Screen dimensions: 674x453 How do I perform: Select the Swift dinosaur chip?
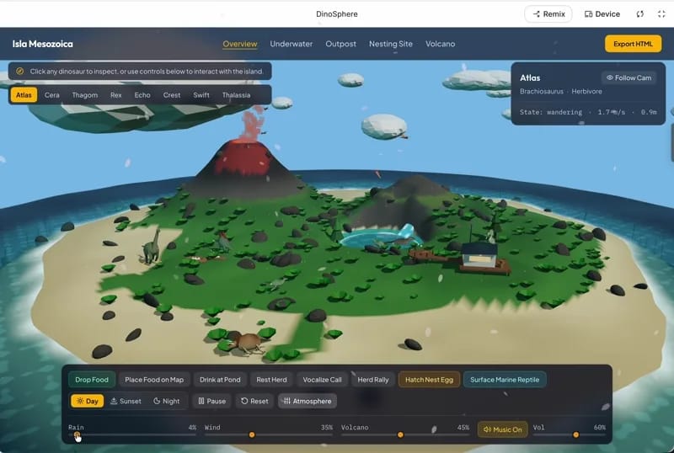pos(201,95)
